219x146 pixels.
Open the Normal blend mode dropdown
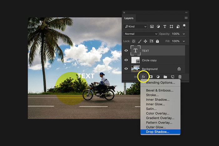(140, 34)
